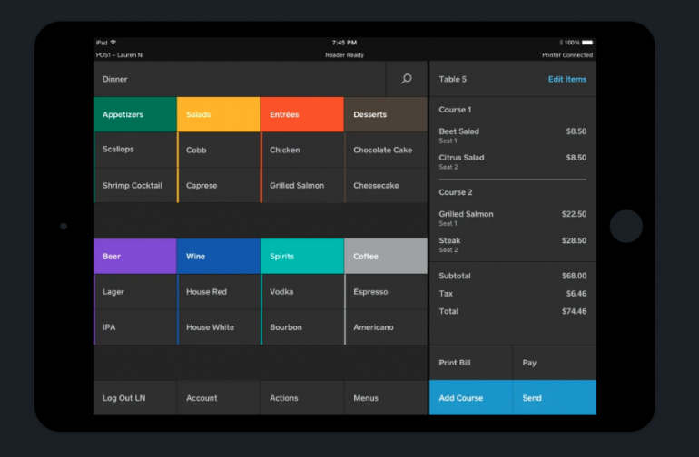Add House Red wine to ticket
This screenshot has width=699, height=457.
218,292
